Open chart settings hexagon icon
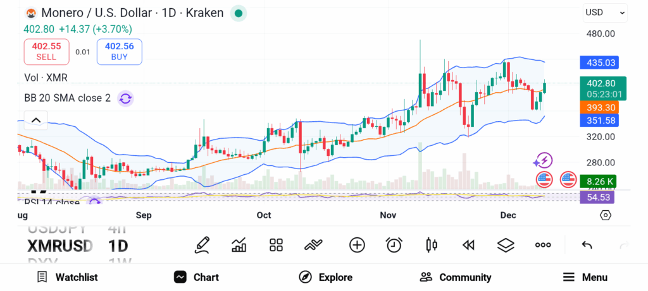This screenshot has width=648, height=291. point(606,215)
